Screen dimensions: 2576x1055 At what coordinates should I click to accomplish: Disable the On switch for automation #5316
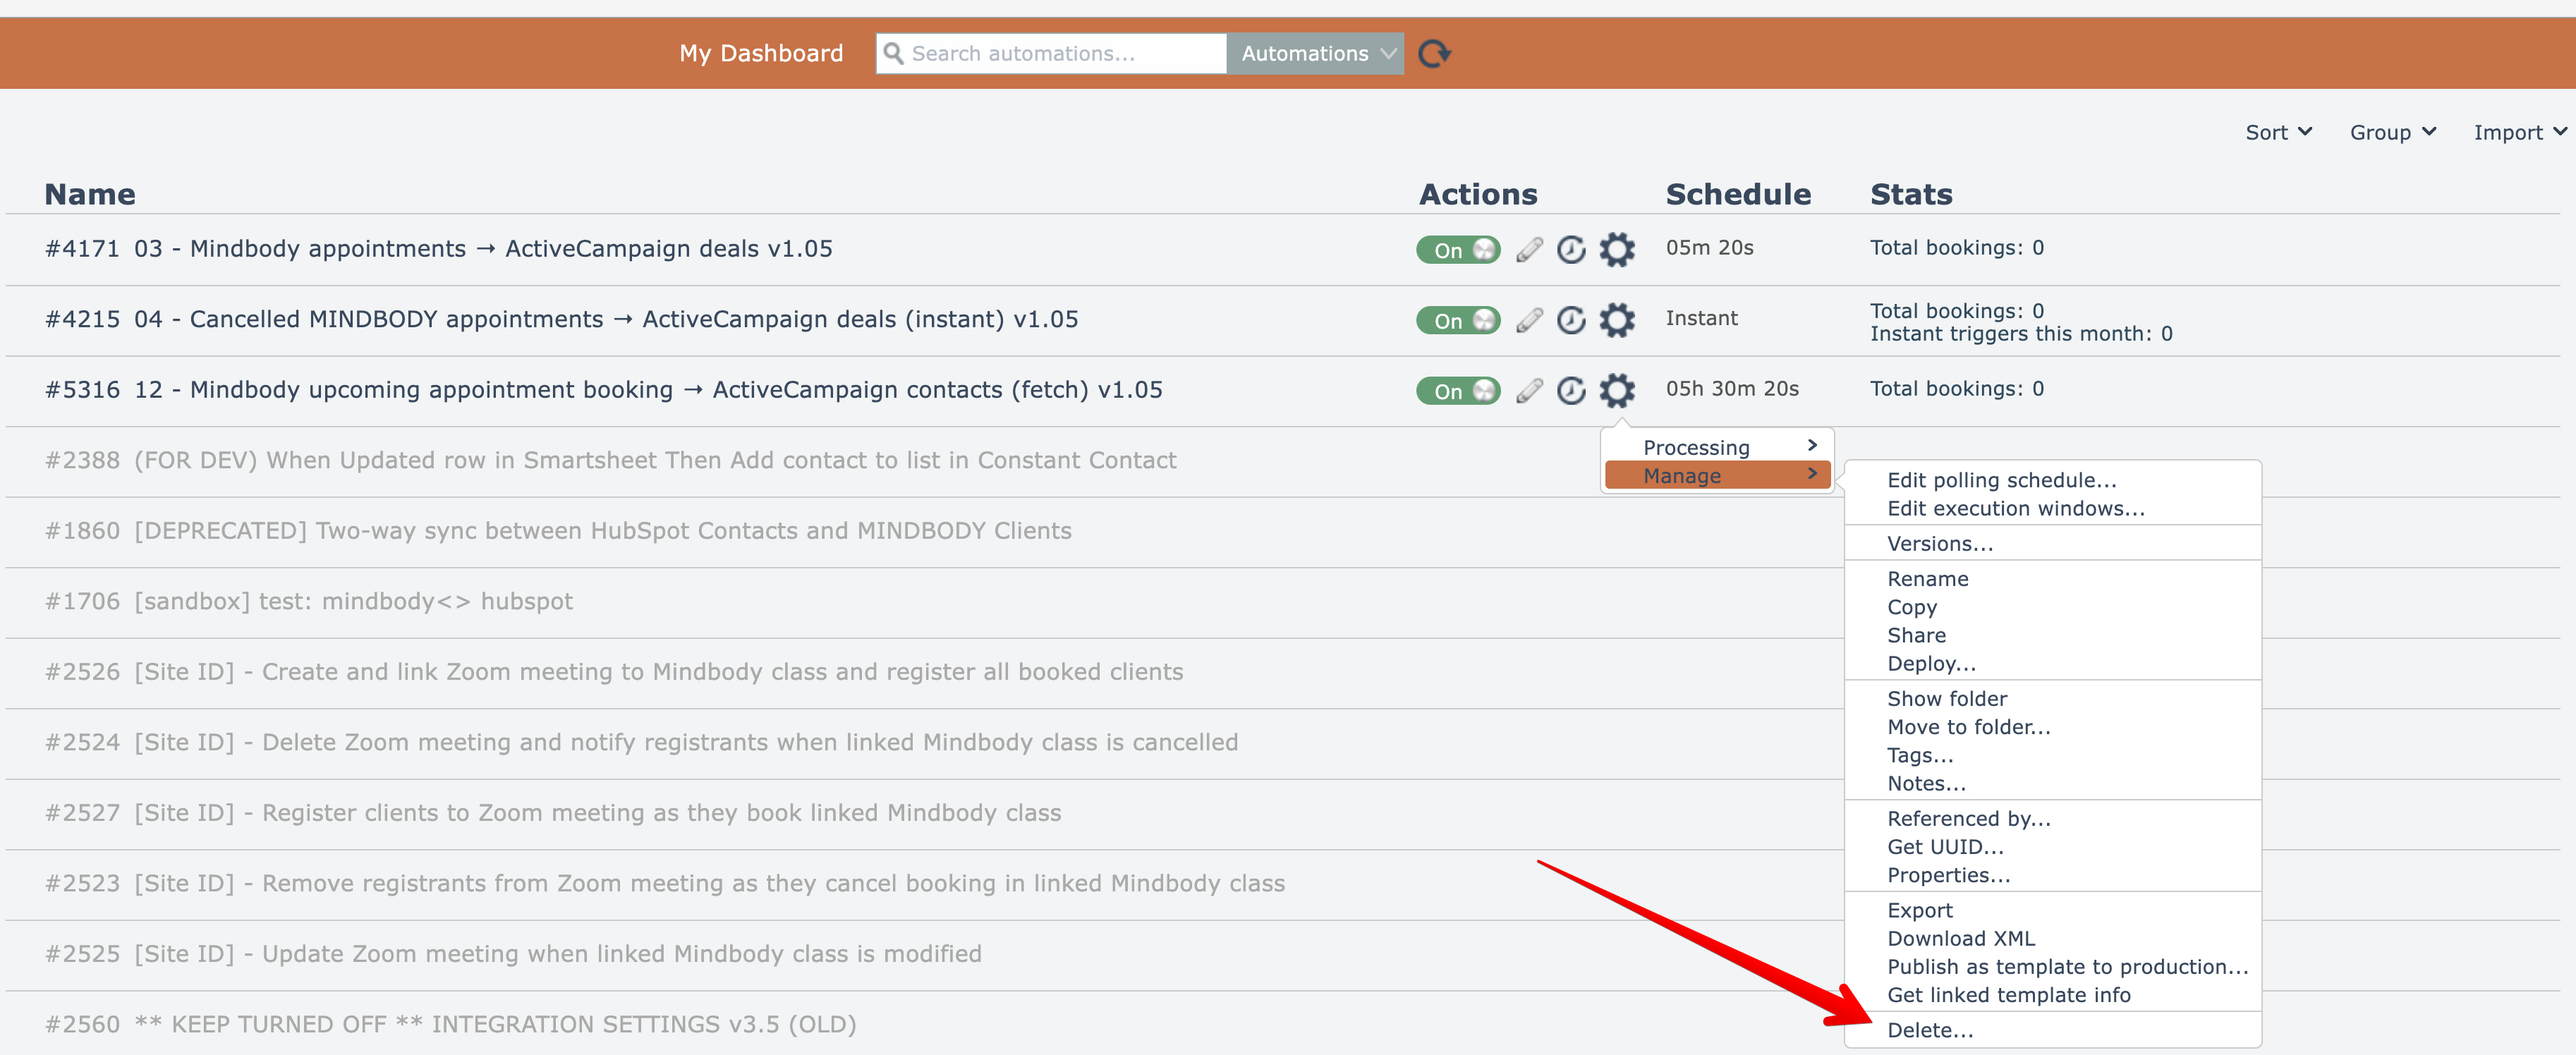pyautogui.click(x=1457, y=390)
